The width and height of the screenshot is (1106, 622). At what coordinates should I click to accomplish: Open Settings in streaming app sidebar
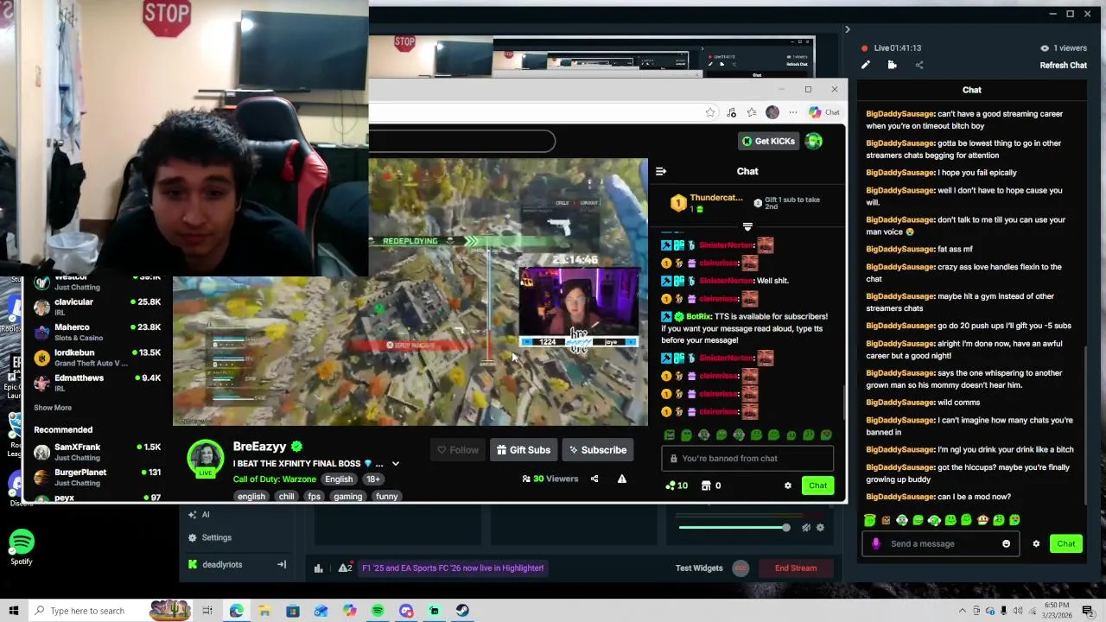(216, 537)
